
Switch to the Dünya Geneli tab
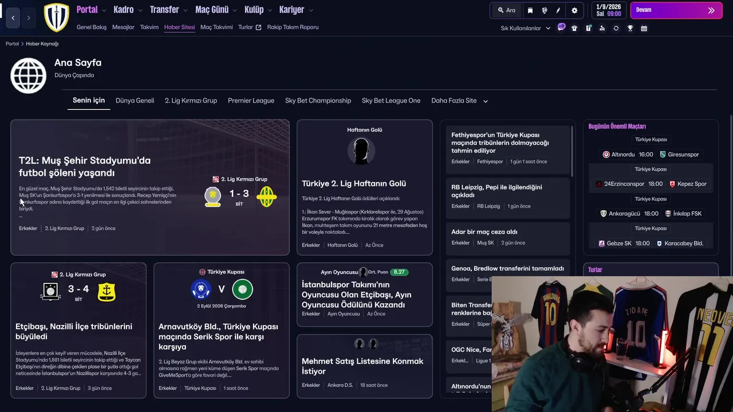pyautogui.click(x=135, y=101)
